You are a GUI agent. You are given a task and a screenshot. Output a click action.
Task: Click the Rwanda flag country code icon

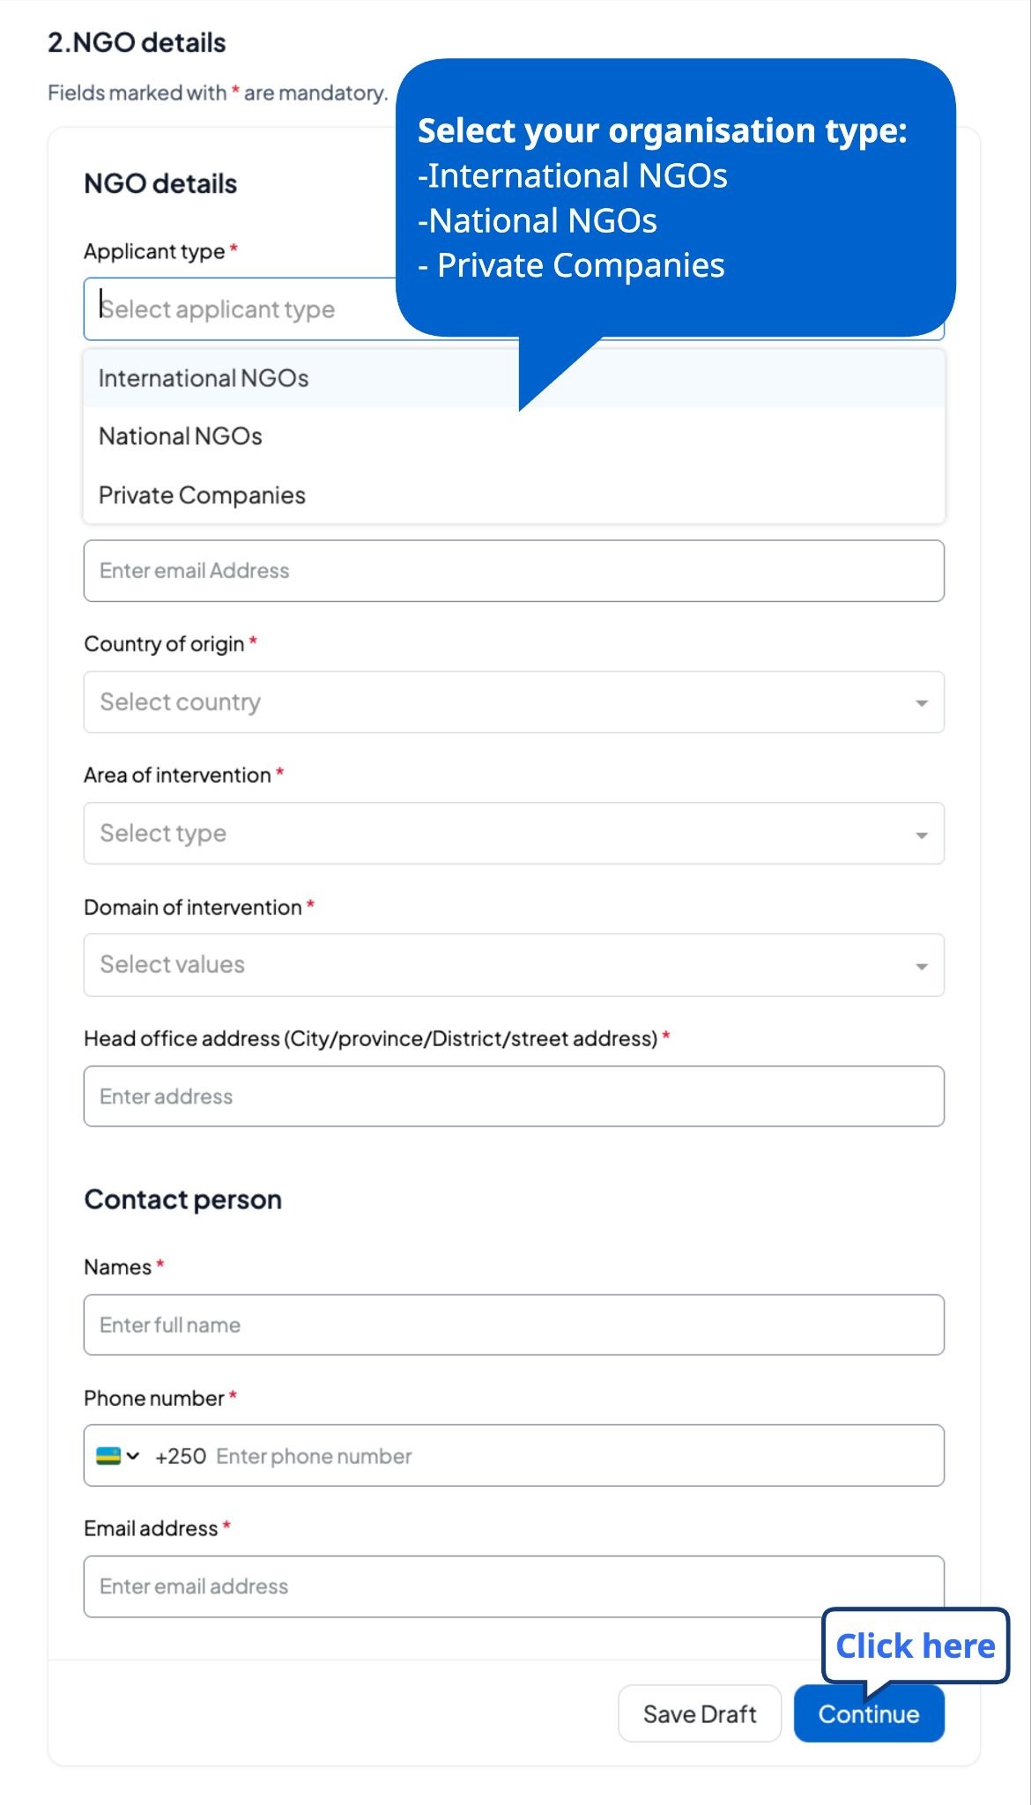click(108, 1456)
